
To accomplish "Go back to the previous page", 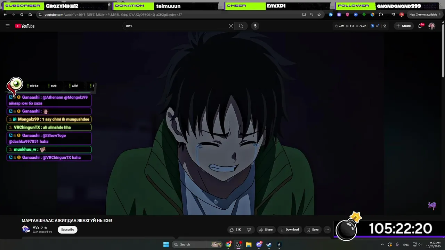I will (x=5, y=15).
